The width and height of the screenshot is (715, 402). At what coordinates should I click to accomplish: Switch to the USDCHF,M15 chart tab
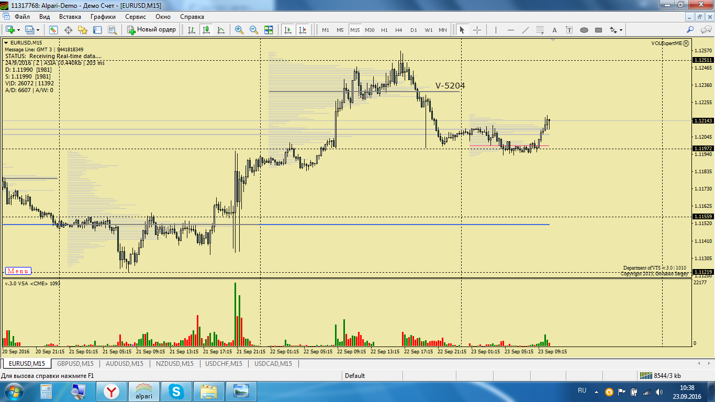pos(224,363)
